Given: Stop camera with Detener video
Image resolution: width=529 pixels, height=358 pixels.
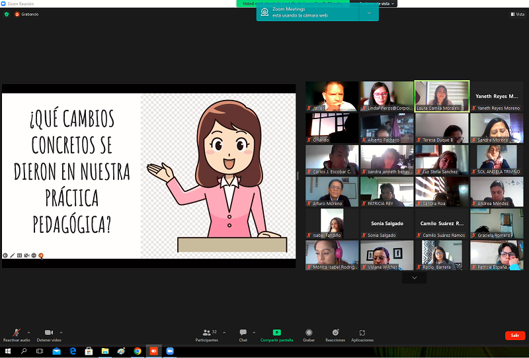Looking at the screenshot, I should pos(48,333).
